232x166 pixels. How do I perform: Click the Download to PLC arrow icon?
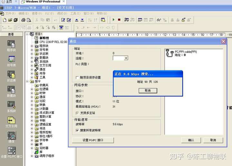click(x=82, y=20)
